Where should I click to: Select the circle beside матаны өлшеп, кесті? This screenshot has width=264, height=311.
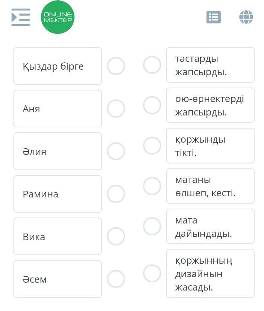(152, 186)
